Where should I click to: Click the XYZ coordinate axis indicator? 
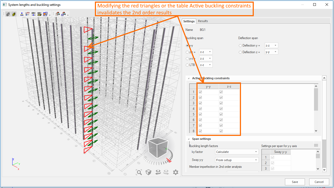point(16,164)
